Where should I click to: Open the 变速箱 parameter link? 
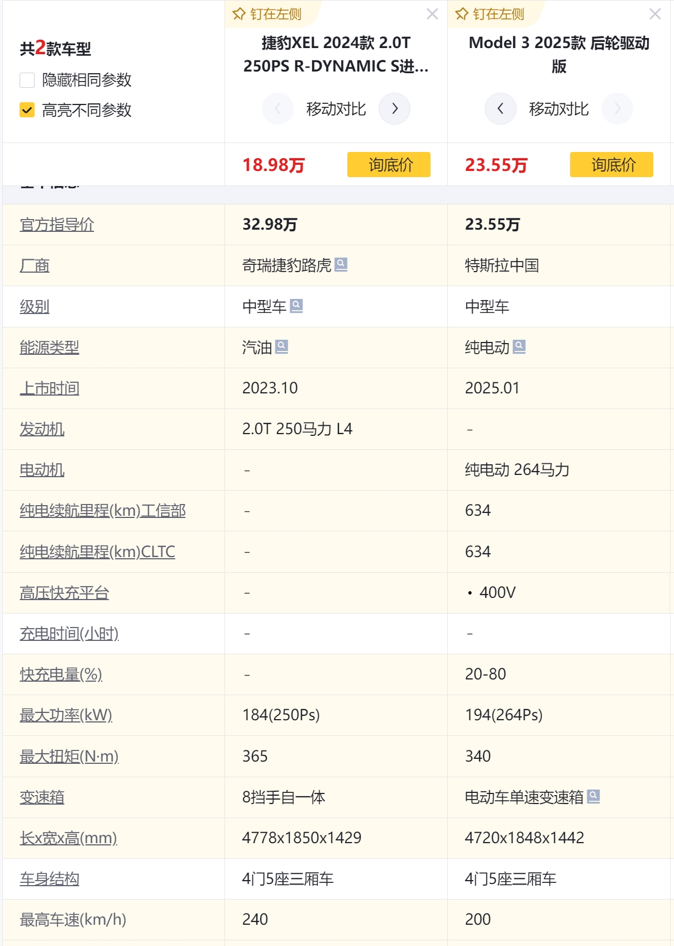[x=42, y=797]
